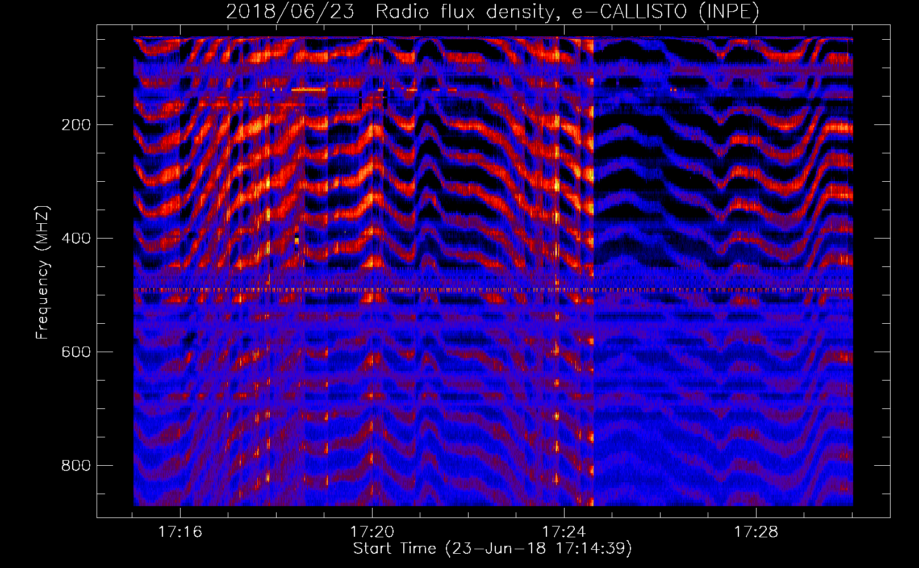
Task: Click the 400 frequency tick label
Action: [76, 239]
